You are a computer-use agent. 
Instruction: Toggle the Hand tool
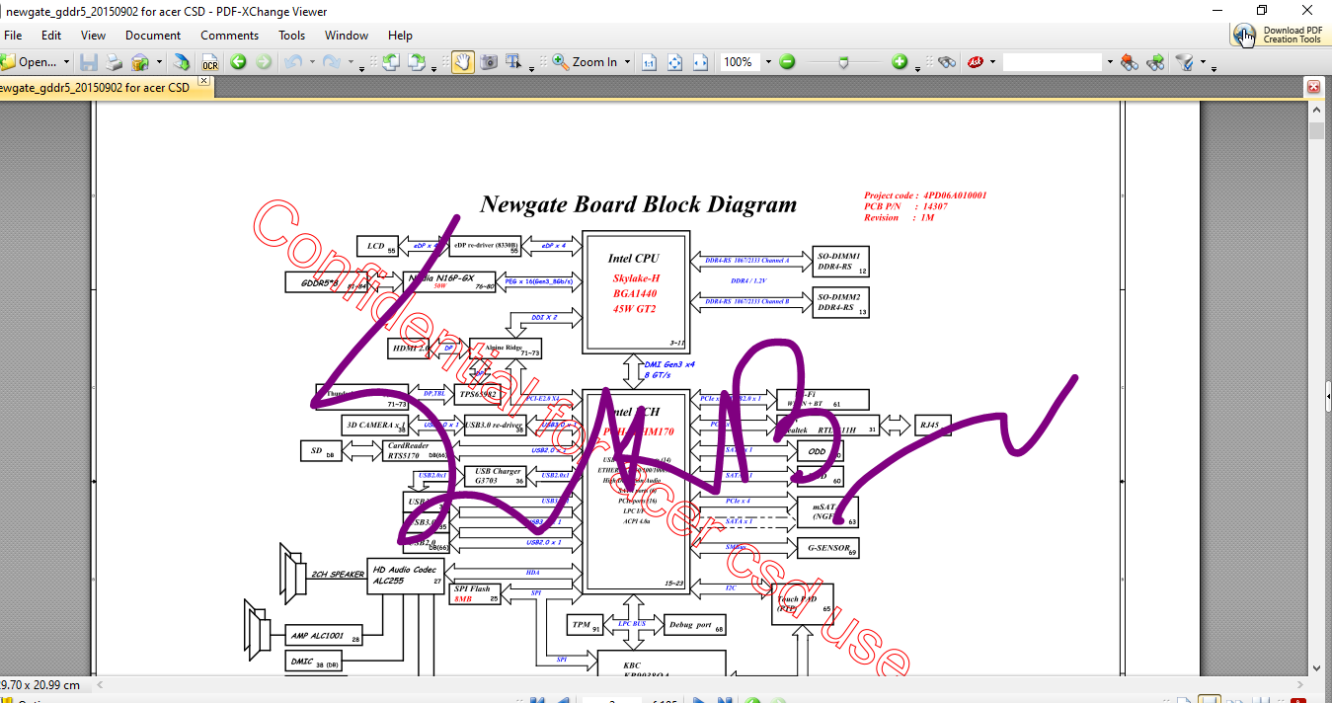(462, 62)
